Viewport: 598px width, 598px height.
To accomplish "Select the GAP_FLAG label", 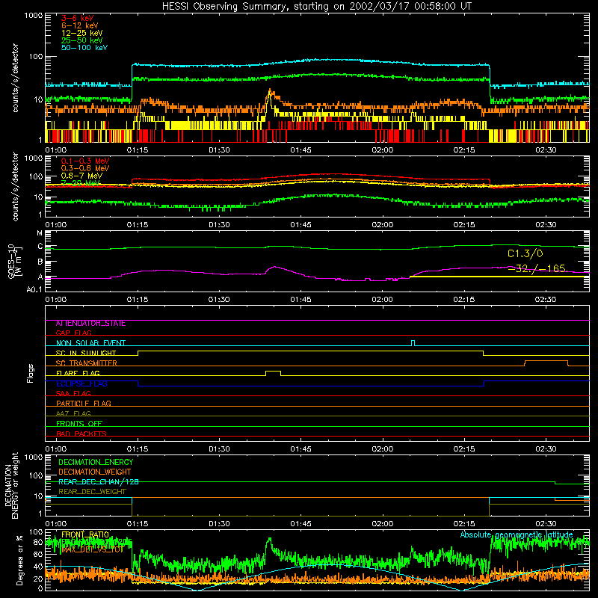I will [73, 333].
